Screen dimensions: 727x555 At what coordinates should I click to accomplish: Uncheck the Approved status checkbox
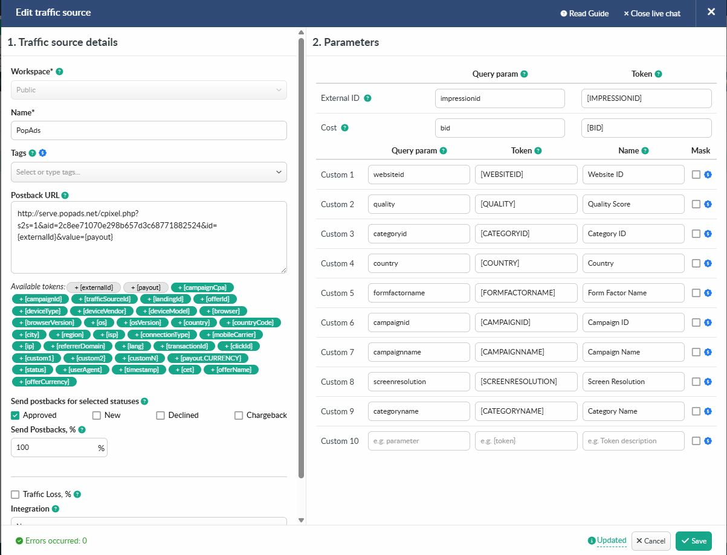pyautogui.click(x=16, y=415)
